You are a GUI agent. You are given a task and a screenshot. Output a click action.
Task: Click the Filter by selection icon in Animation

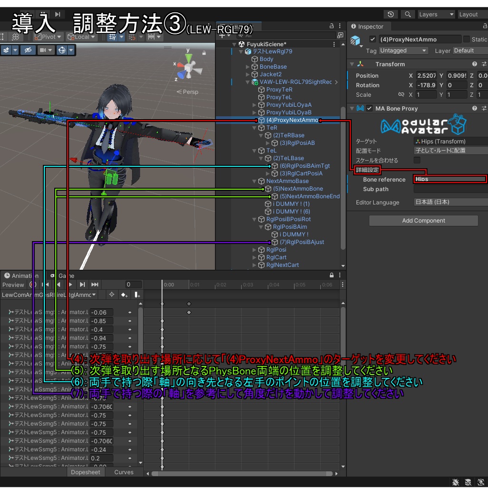(x=112, y=295)
